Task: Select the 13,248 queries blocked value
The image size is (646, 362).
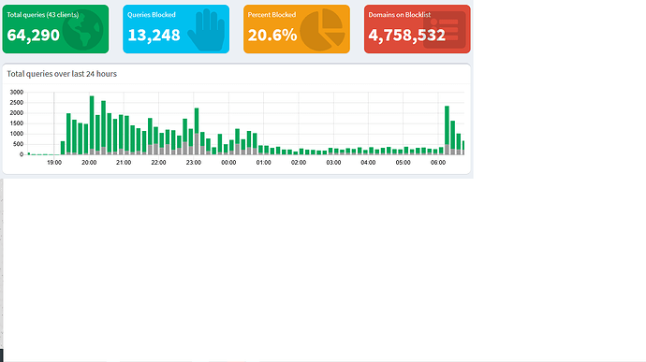Action: (154, 35)
